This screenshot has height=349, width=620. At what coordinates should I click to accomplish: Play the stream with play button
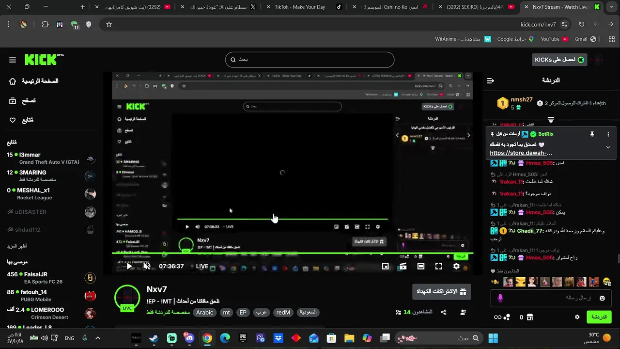[129, 266]
